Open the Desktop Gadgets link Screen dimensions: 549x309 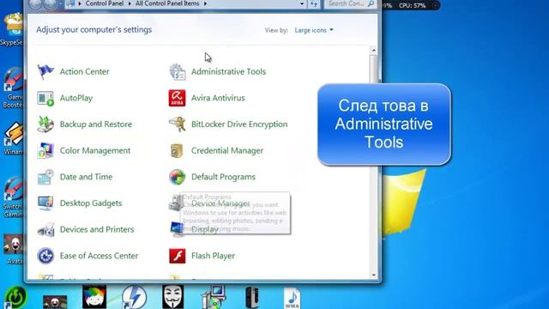click(91, 203)
